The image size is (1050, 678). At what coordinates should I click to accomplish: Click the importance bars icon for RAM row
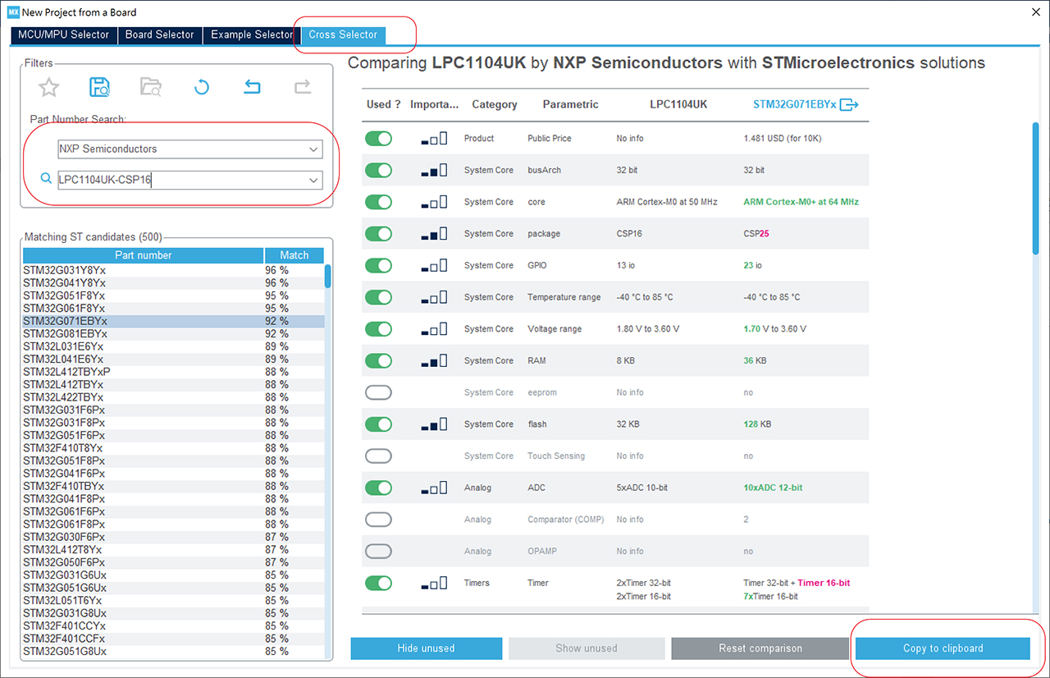434,360
